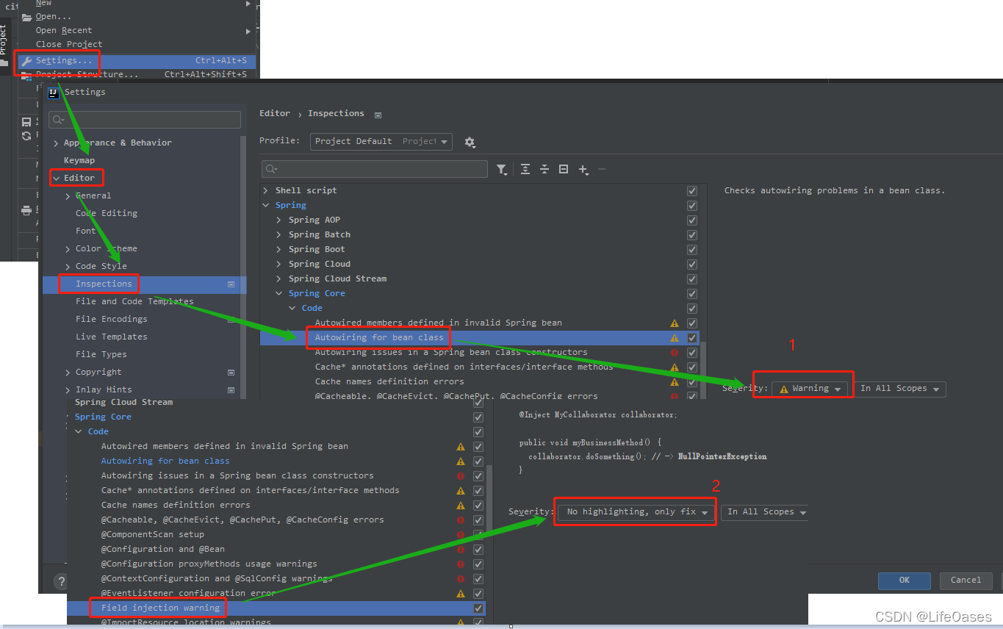Click the IntelliJ logo in Settings title bar
The height and width of the screenshot is (629, 1003).
53,92
